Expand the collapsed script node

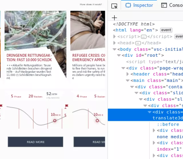(x=115, y=36)
